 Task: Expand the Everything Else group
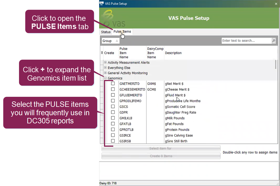point(105,68)
